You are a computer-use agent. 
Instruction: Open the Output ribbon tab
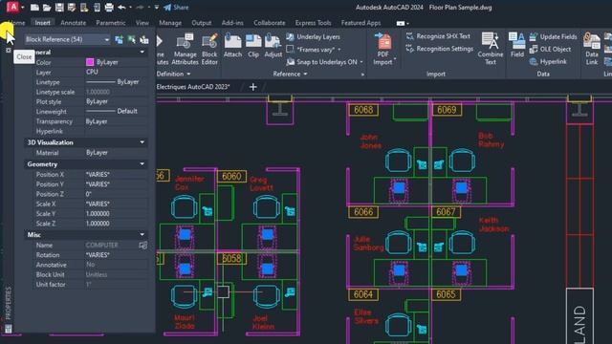tap(202, 23)
